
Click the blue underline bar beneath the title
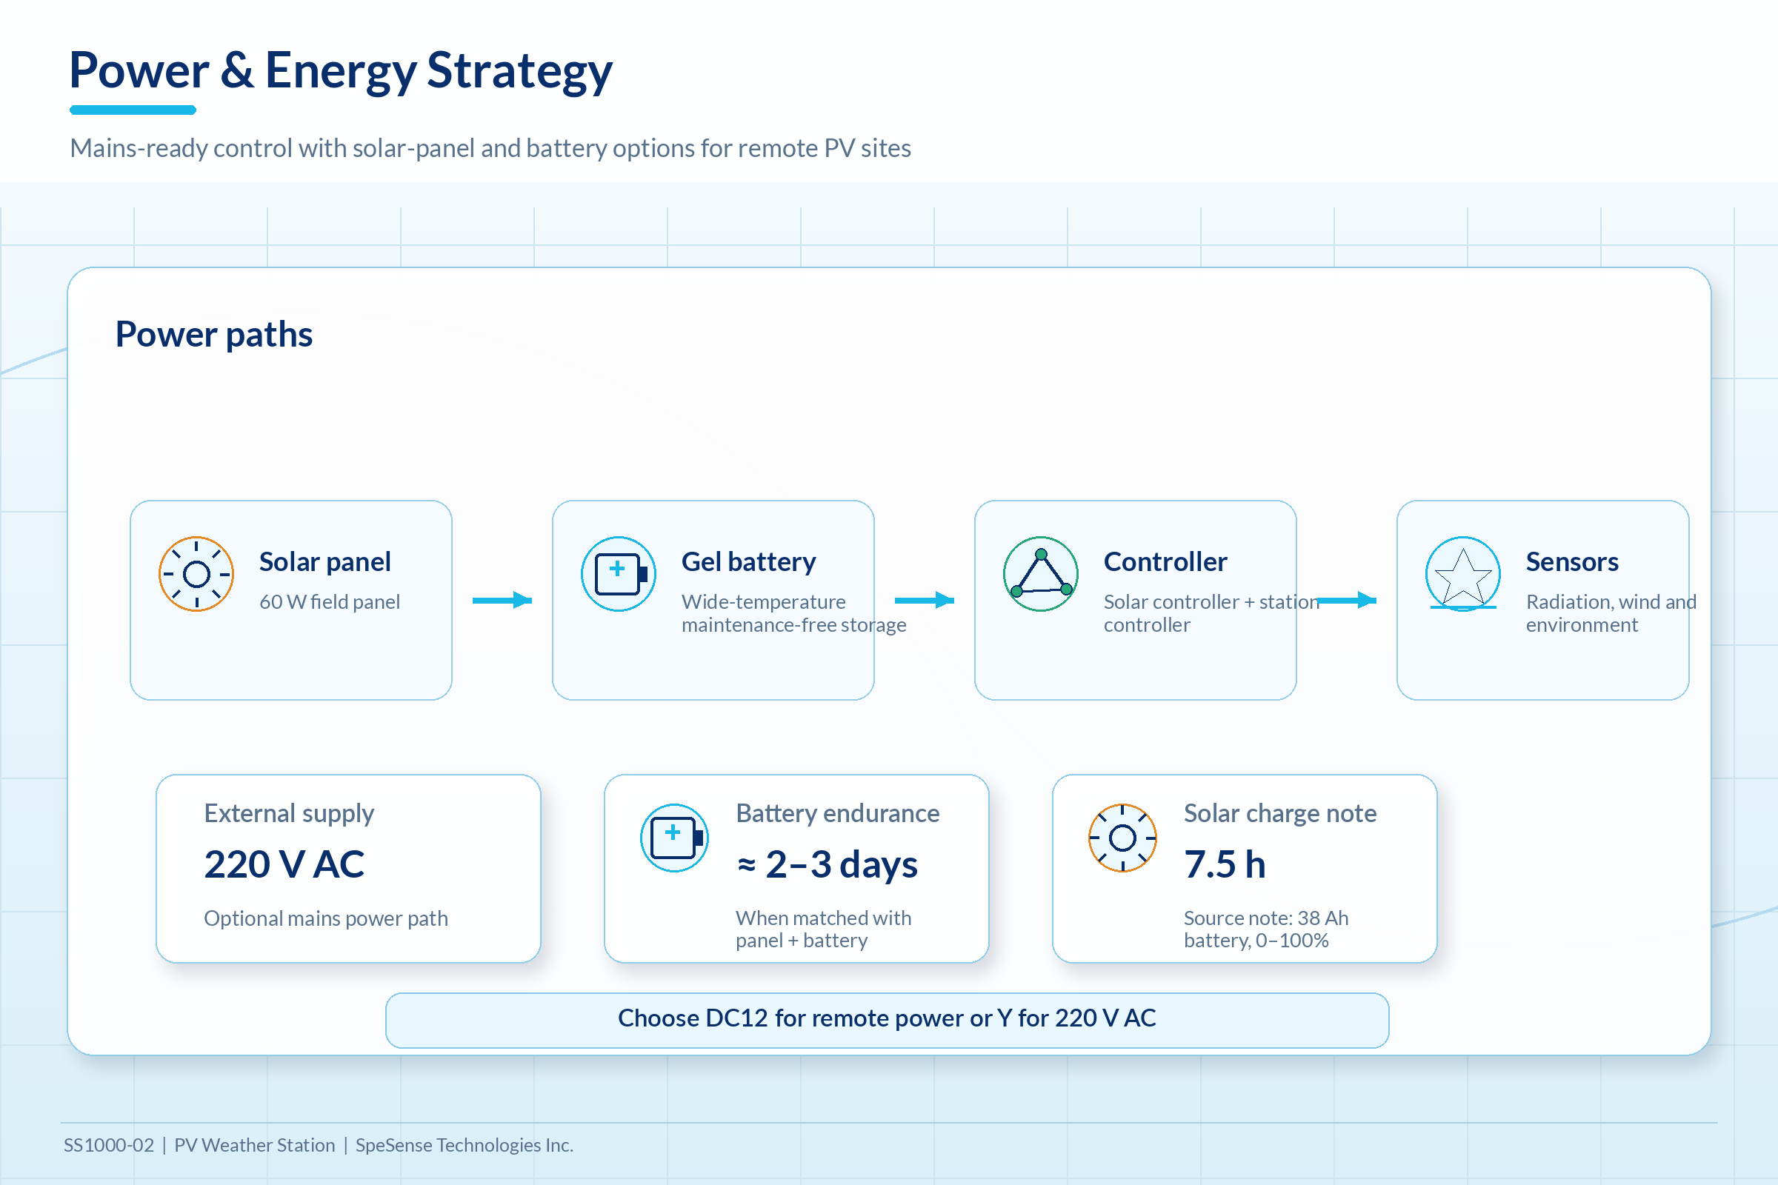coord(133,110)
